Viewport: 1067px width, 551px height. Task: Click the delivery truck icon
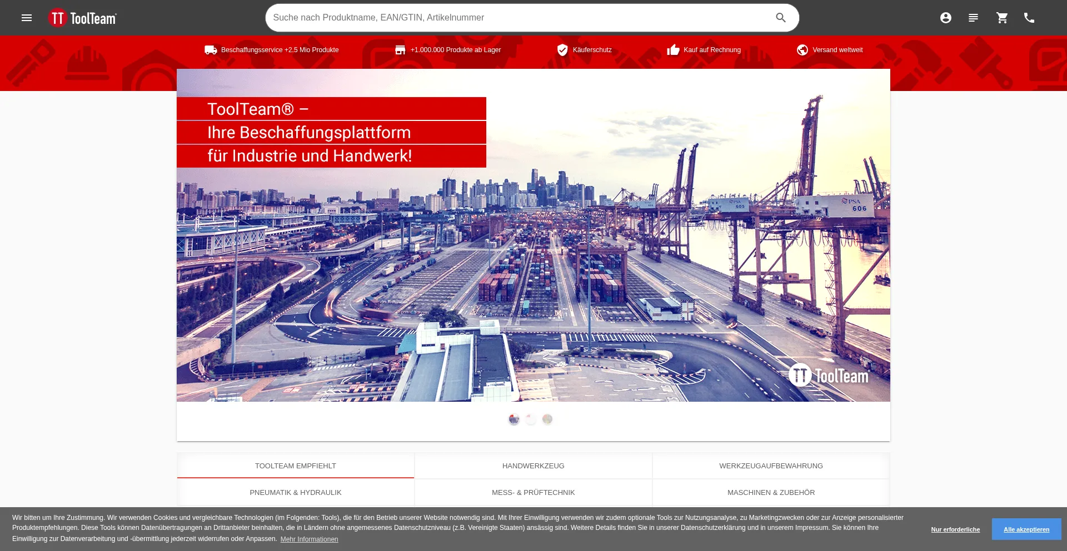(211, 50)
